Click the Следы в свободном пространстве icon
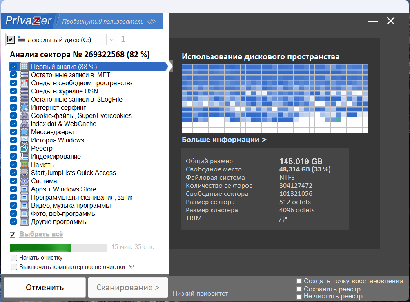The width and height of the screenshot is (410, 302). coord(25,83)
